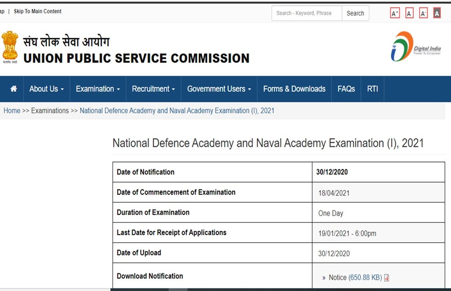Select the FAQs navigation item
451x291 pixels.
pyautogui.click(x=346, y=89)
